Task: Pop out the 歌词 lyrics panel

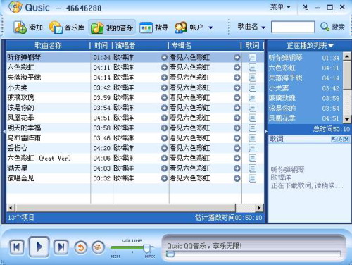Action: (x=334, y=140)
